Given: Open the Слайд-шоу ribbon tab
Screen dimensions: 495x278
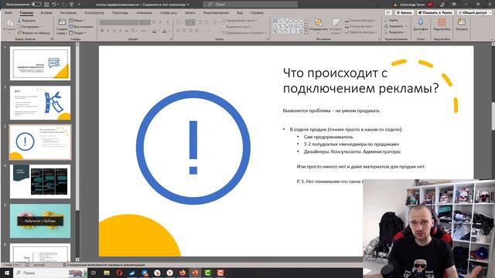Looking at the screenshot, I should click(169, 13).
